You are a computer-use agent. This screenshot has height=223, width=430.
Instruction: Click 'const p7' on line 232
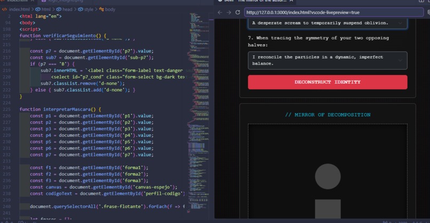[92, 155]
